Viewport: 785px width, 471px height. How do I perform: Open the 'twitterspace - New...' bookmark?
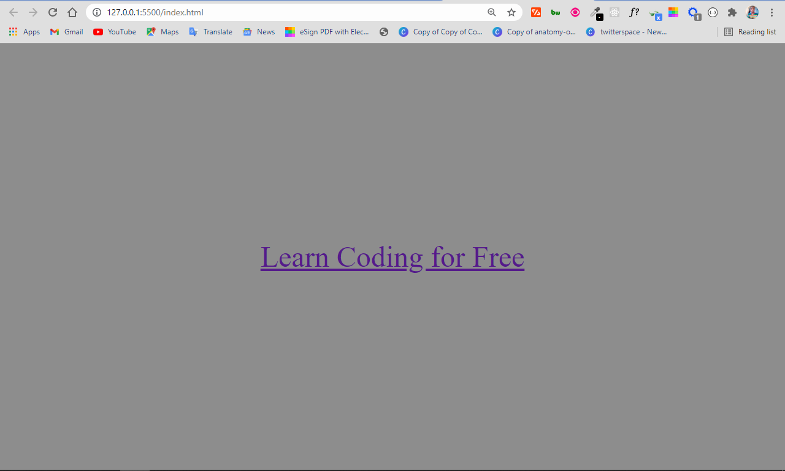[626, 32]
